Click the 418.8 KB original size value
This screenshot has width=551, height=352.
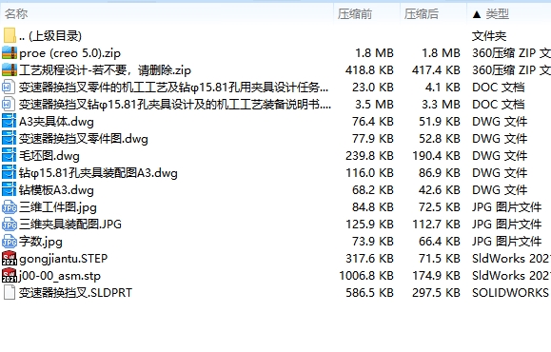pyautogui.click(x=369, y=70)
